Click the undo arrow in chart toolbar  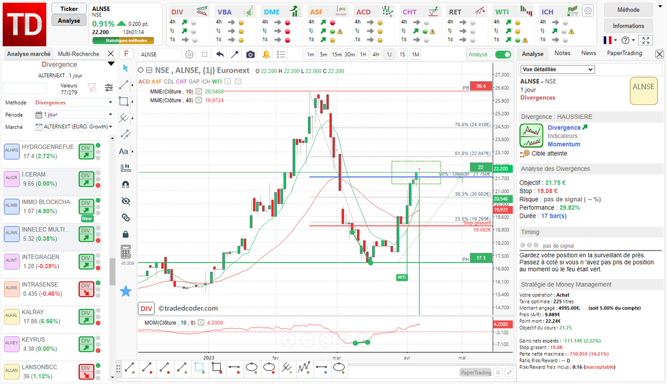[x=220, y=54]
